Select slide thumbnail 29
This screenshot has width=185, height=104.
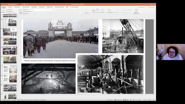tap(10, 88)
